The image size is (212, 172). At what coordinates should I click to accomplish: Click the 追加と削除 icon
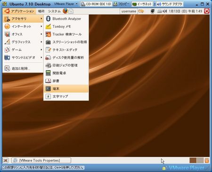pos(7,68)
